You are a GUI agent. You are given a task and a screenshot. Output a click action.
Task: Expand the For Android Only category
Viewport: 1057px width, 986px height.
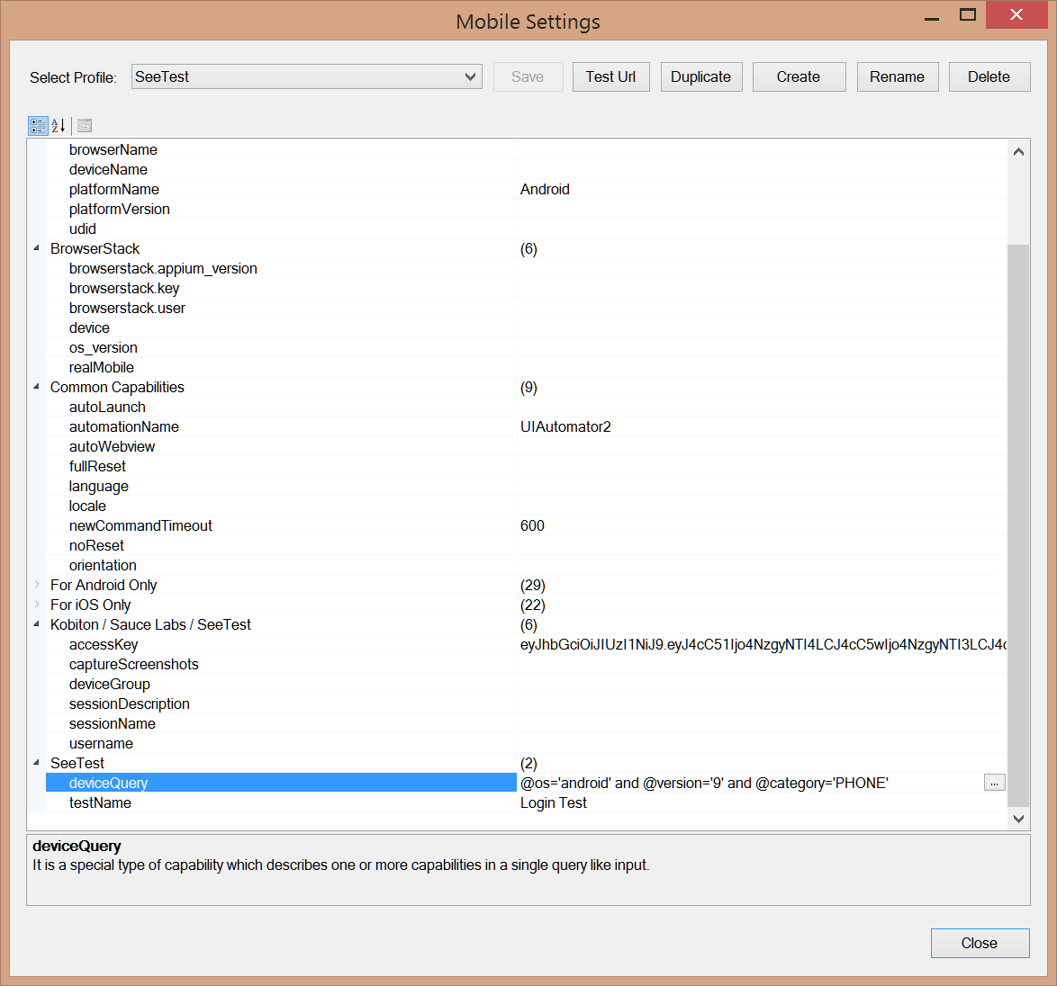click(37, 585)
